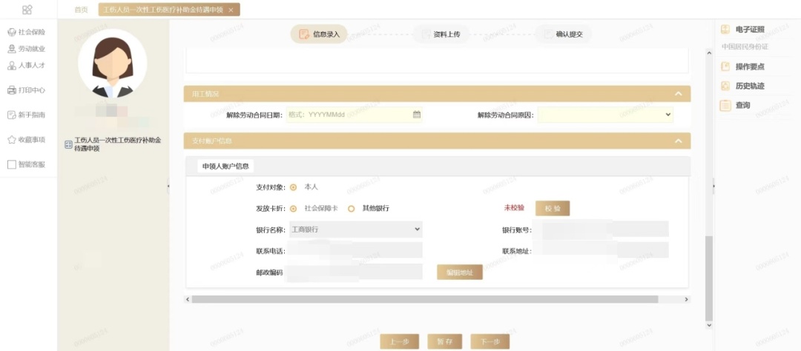Open the 银行名称 dropdown
The height and width of the screenshot is (351, 801).
click(x=355, y=230)
